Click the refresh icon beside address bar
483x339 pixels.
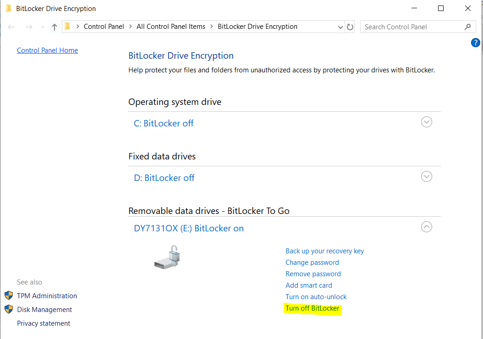[x=350, y=27]
